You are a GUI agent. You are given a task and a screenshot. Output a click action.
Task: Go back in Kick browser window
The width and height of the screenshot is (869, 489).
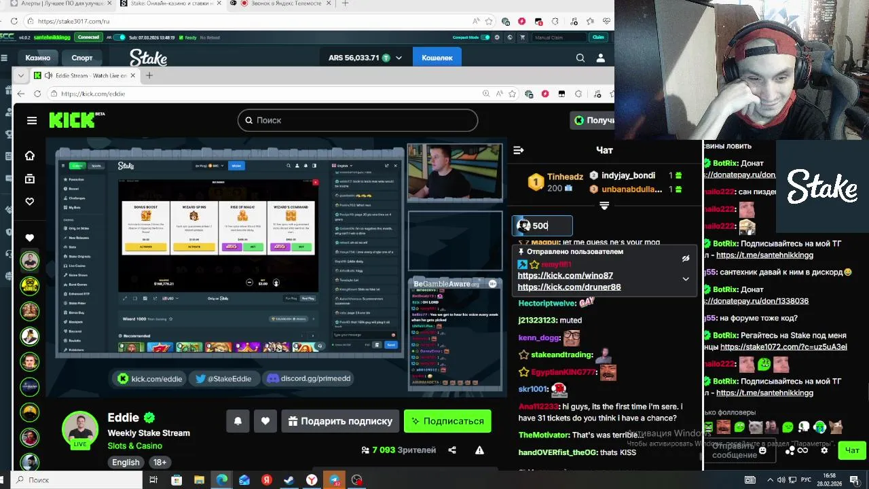[20, 94]
